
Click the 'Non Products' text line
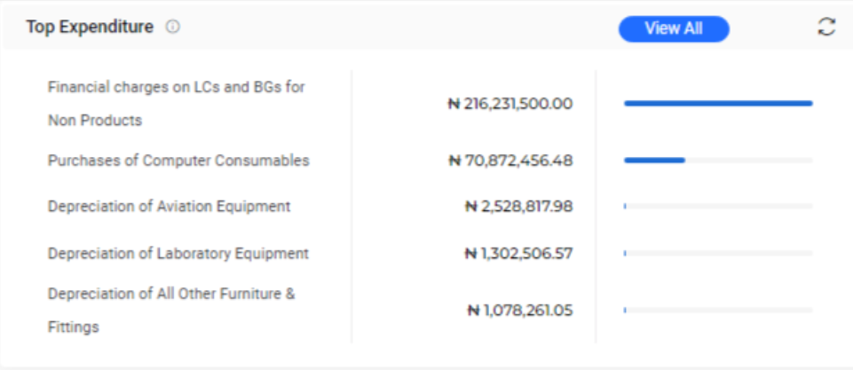[95, 121]
